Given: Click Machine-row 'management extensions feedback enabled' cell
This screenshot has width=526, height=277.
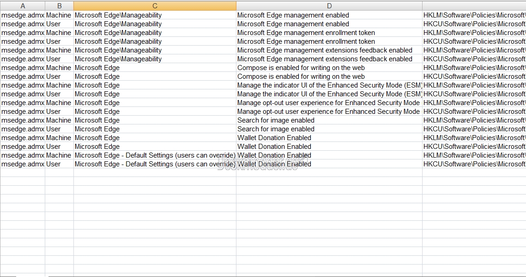Looking at the screenshot, I should (329, 50).
